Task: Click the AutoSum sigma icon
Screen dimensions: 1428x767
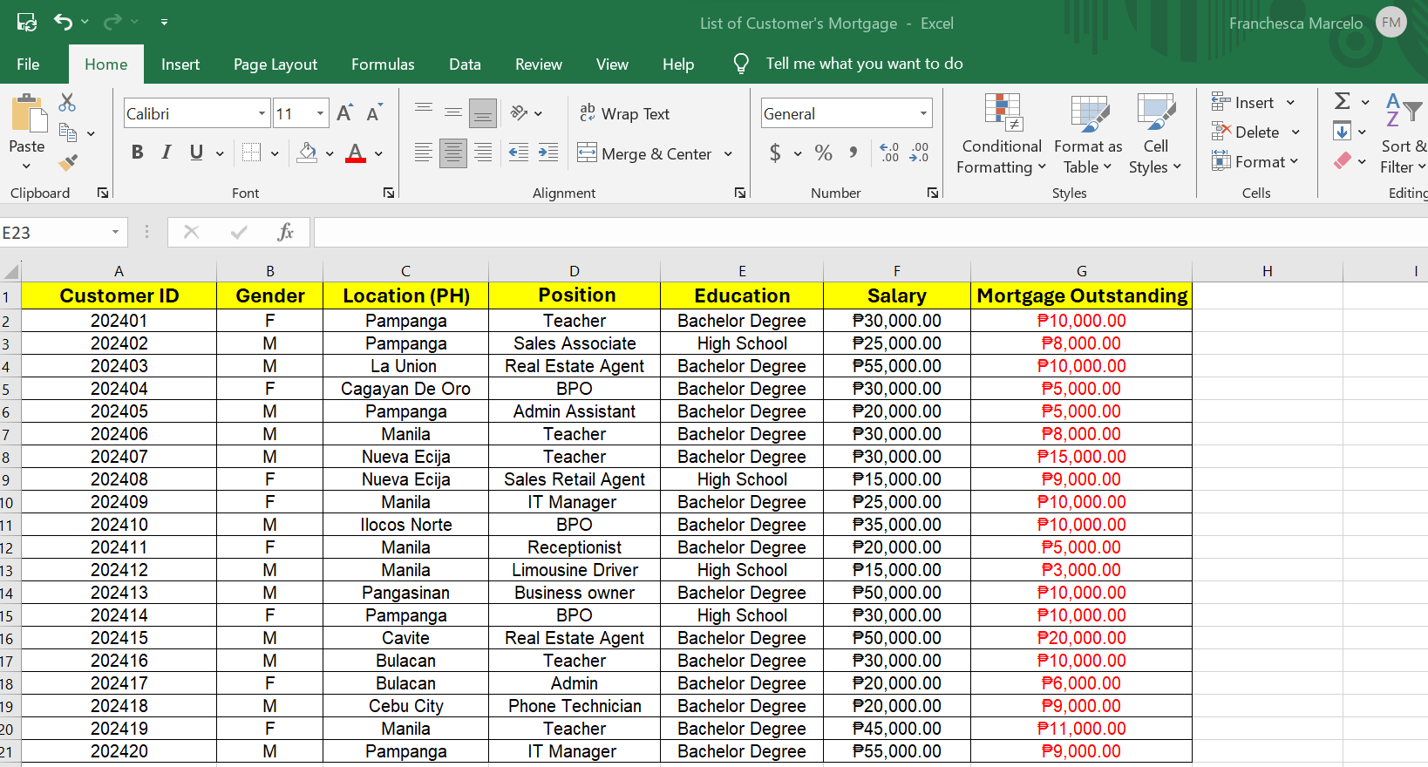Action: click(1343, 101)
